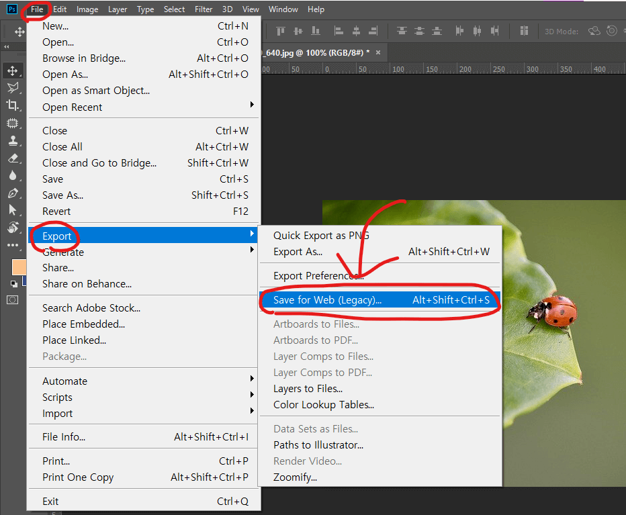626x515 pixels.
Task: Click Distribute Bottom Edges icon
Action: (437, 31)
